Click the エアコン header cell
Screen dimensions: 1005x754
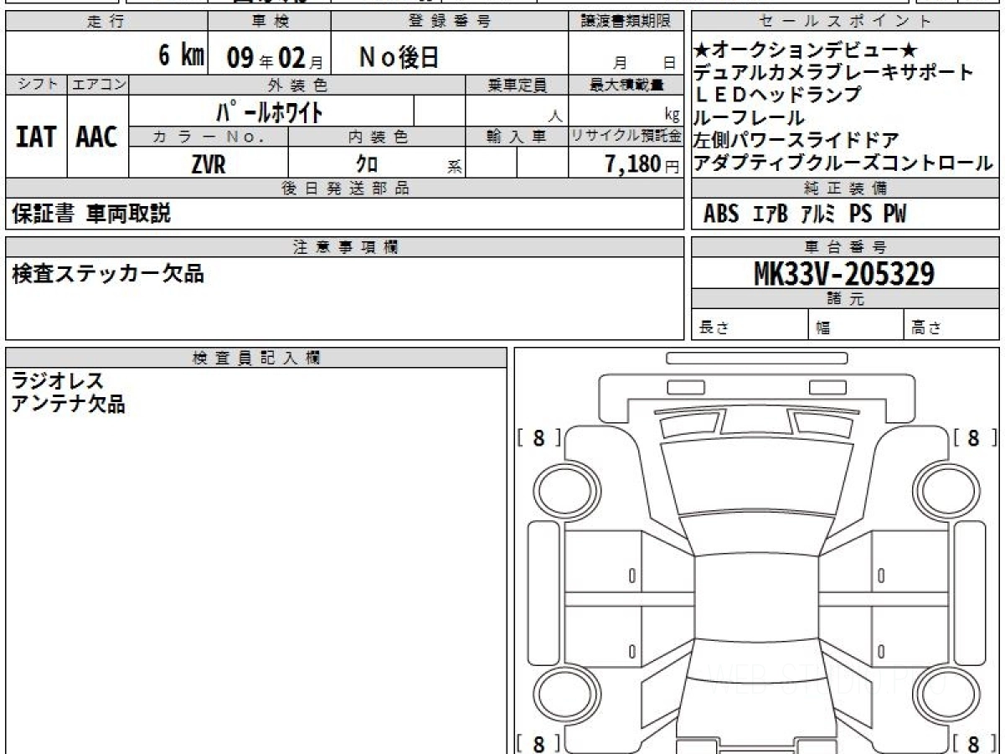98,85
